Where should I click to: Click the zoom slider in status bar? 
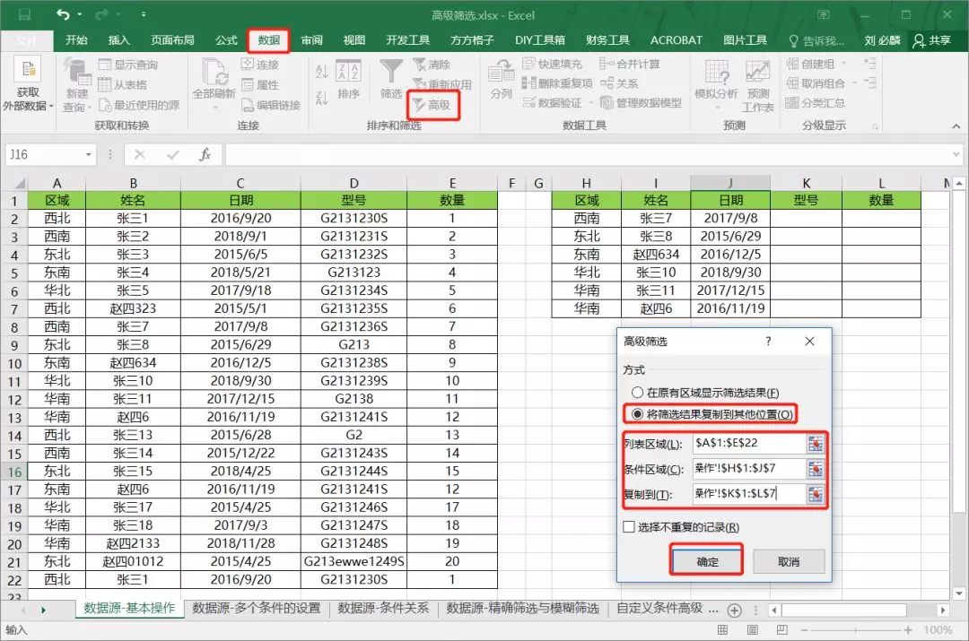pyautogui.click(x=856, y=630)
